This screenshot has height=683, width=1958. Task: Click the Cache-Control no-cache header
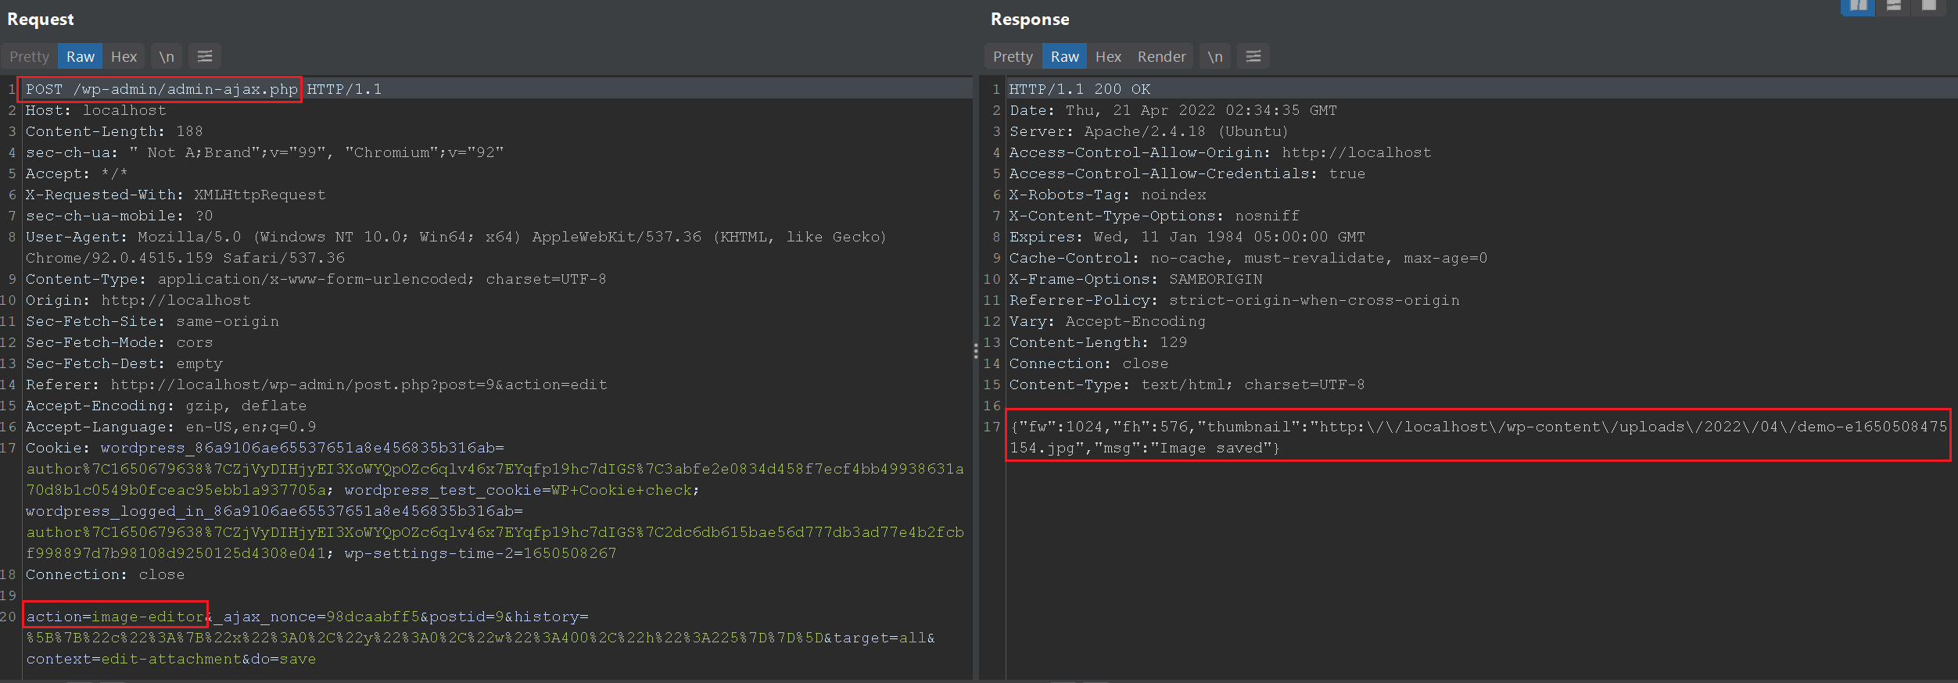1249,258
